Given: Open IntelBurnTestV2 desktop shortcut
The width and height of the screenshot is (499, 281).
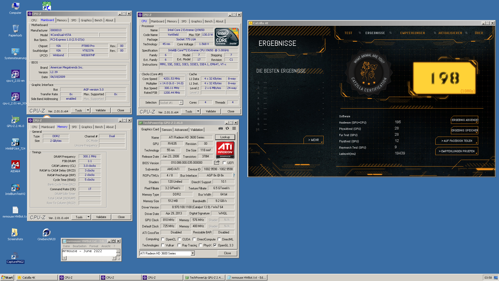Looking at the screenshot, I should (x=15, y=189).
